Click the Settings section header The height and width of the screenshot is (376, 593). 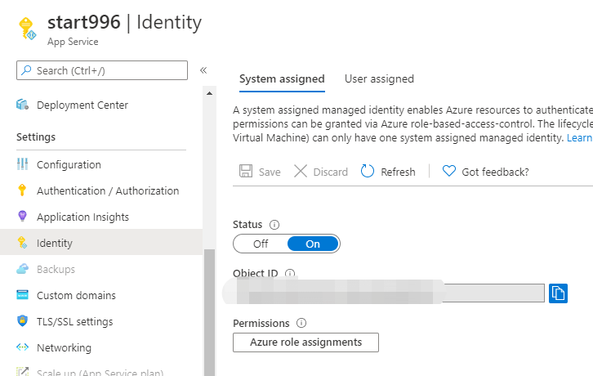pos(36,137)
